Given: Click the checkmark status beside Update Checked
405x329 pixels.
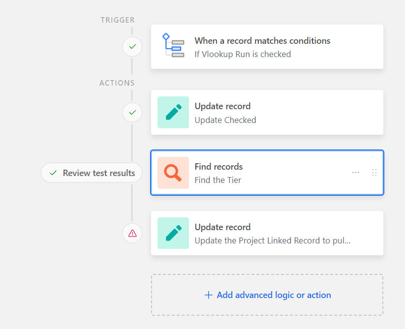Looking at the screenshot, I should 132,112.
